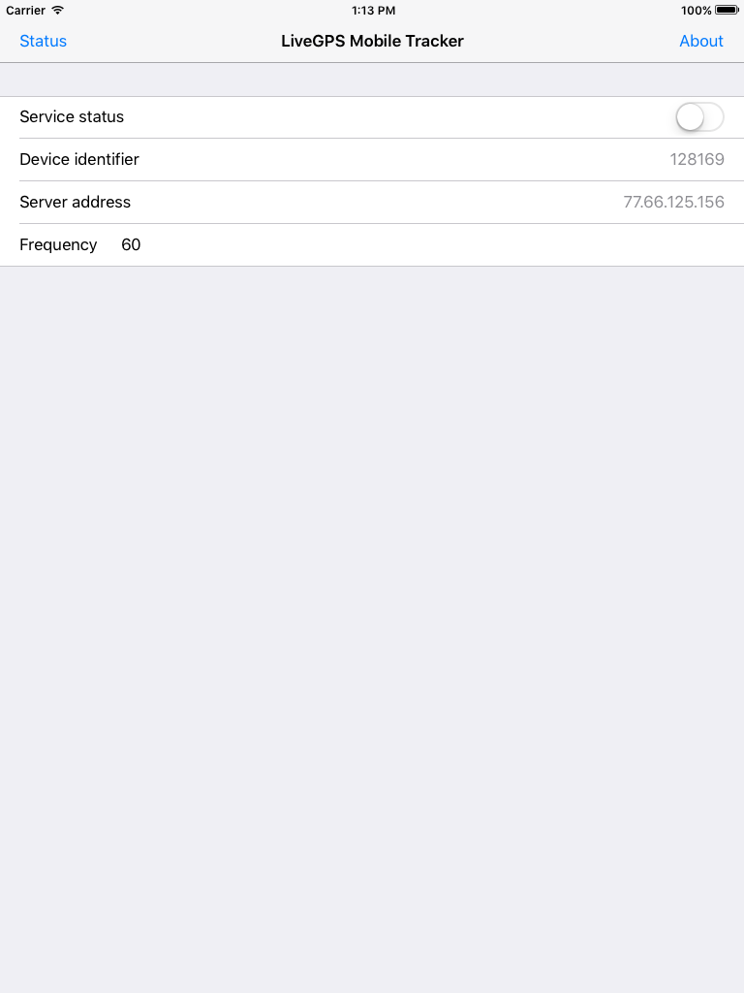Open the Status screen
The width and height of the screenshot is (744, 993).
pos(43,41)
